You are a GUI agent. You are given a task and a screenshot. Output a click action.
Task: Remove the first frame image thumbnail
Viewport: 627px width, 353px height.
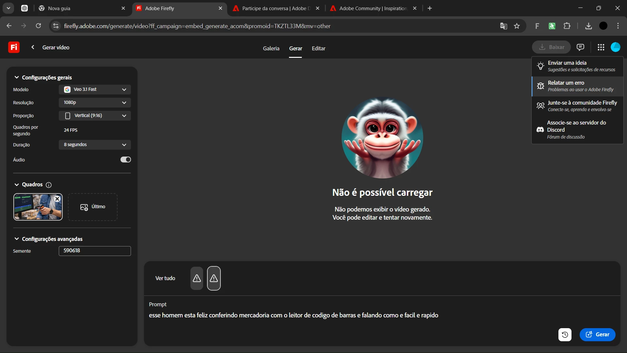pos(57,199)
